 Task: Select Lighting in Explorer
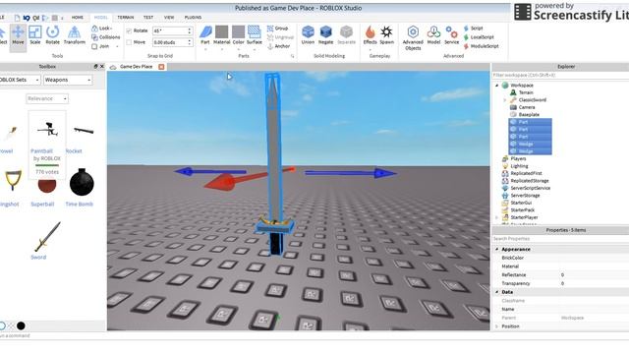click(x=519, y=166)
